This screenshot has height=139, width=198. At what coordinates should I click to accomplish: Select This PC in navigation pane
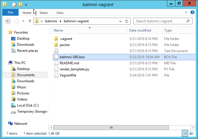20,63
